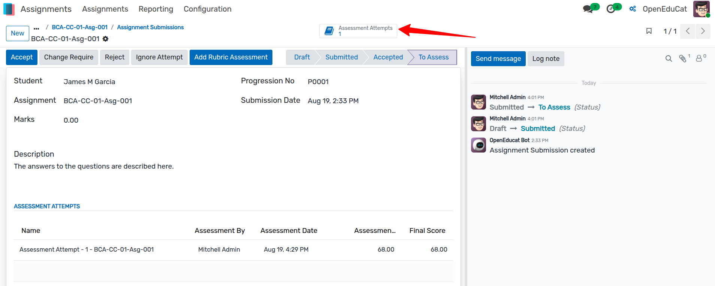Click the Reject button

click(x=115, y=57)
